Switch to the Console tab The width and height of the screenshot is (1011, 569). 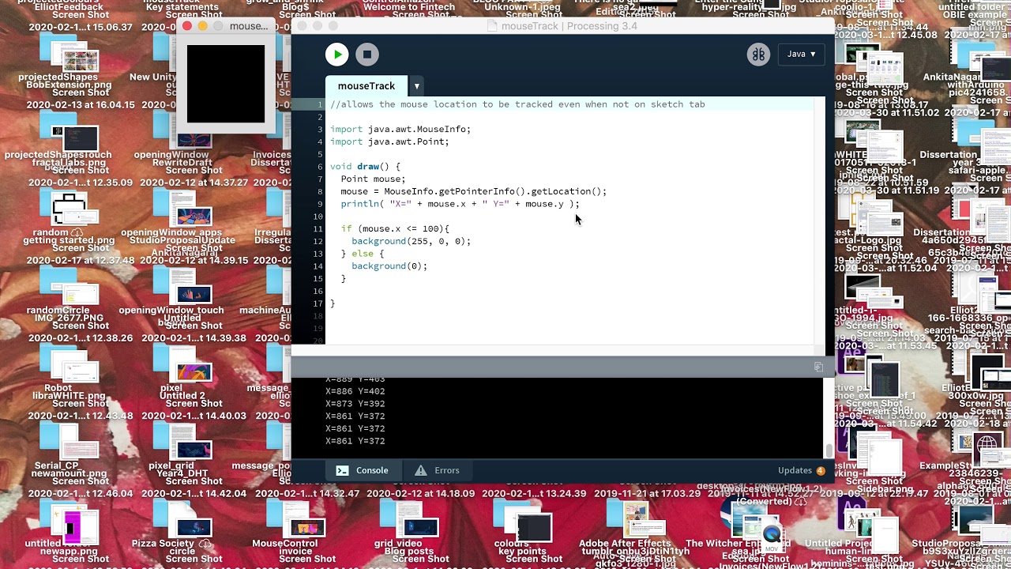pos(363,470)
